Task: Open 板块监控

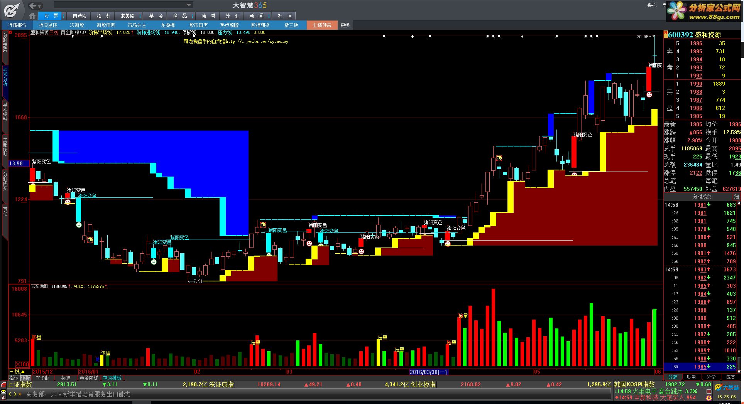Action: point(48,25)
